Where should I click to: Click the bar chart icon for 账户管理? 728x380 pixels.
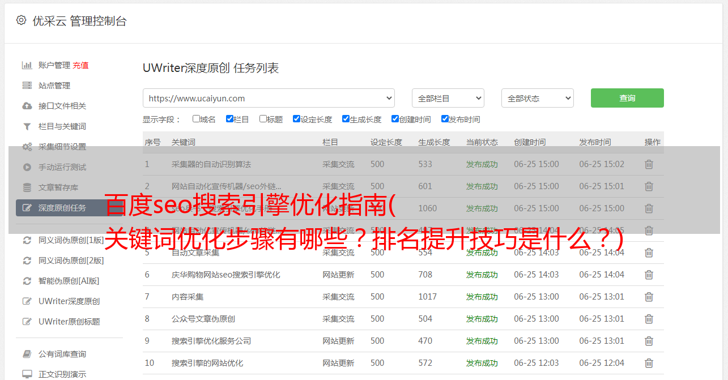pos(27,65)
